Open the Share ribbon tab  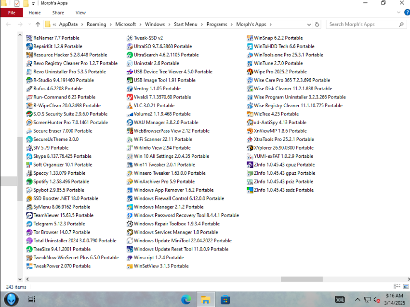58,13
